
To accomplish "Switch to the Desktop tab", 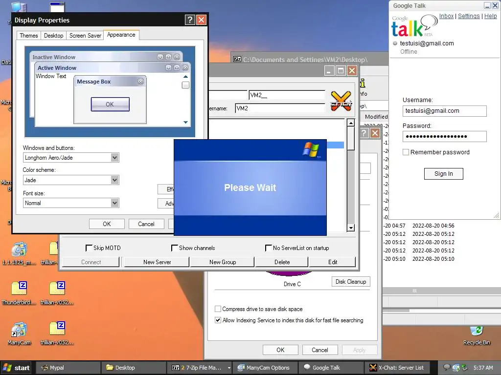I will pyautogui.click(x=53, y=35).
